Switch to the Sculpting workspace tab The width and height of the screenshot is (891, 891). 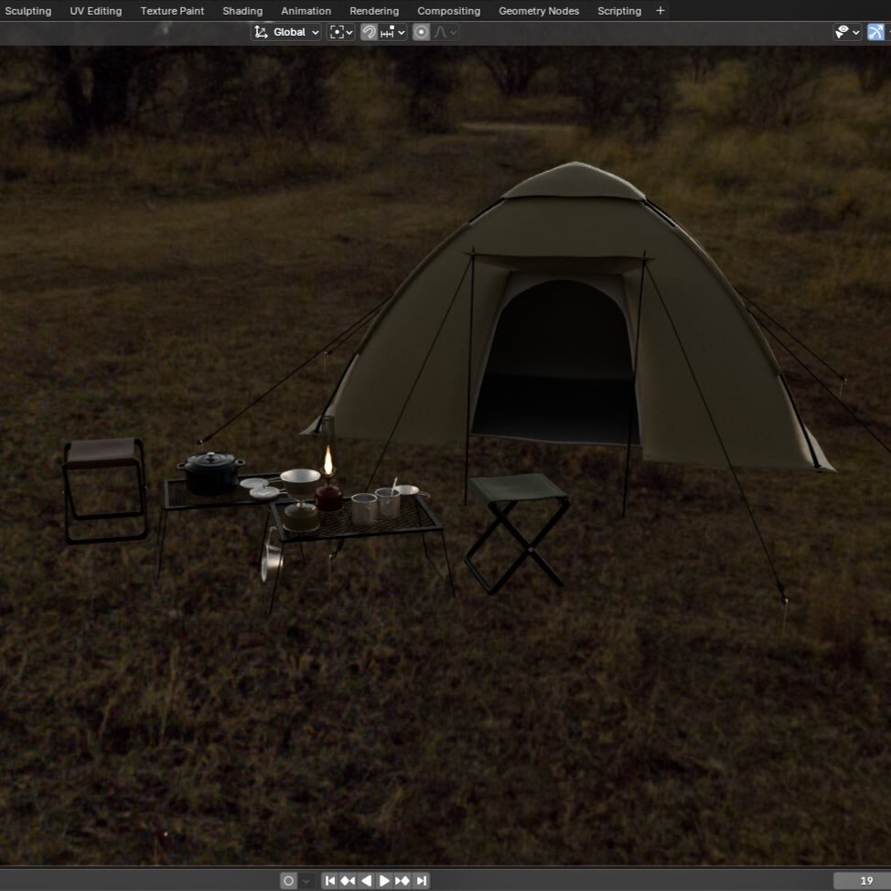pos(27,11)
